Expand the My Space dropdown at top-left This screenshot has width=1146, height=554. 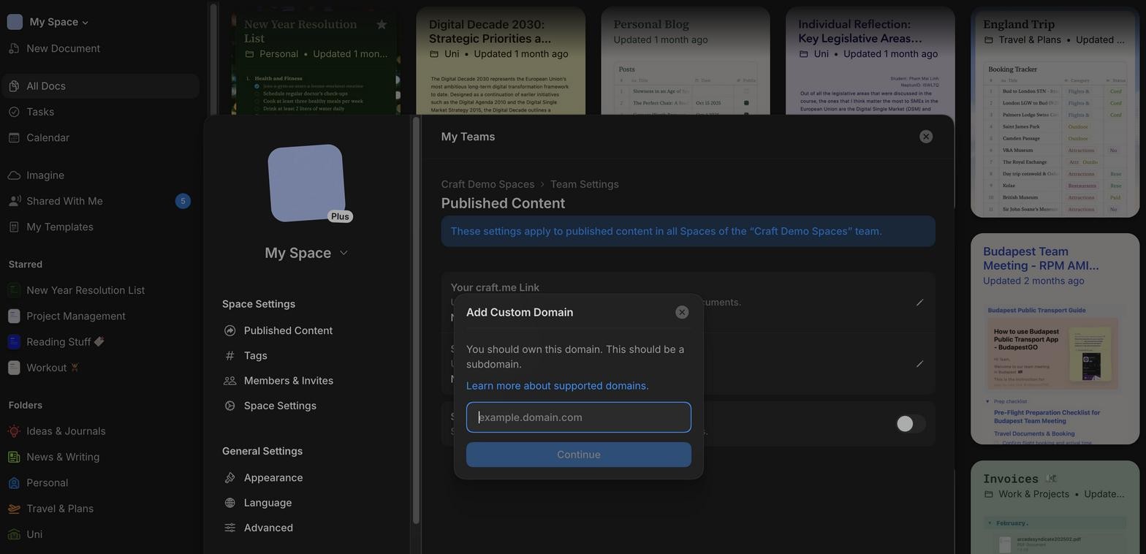[x=58, y=22]
